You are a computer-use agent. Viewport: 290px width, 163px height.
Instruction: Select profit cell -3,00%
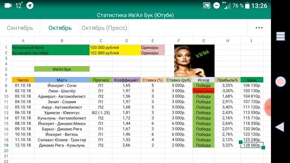click(227, 91)
